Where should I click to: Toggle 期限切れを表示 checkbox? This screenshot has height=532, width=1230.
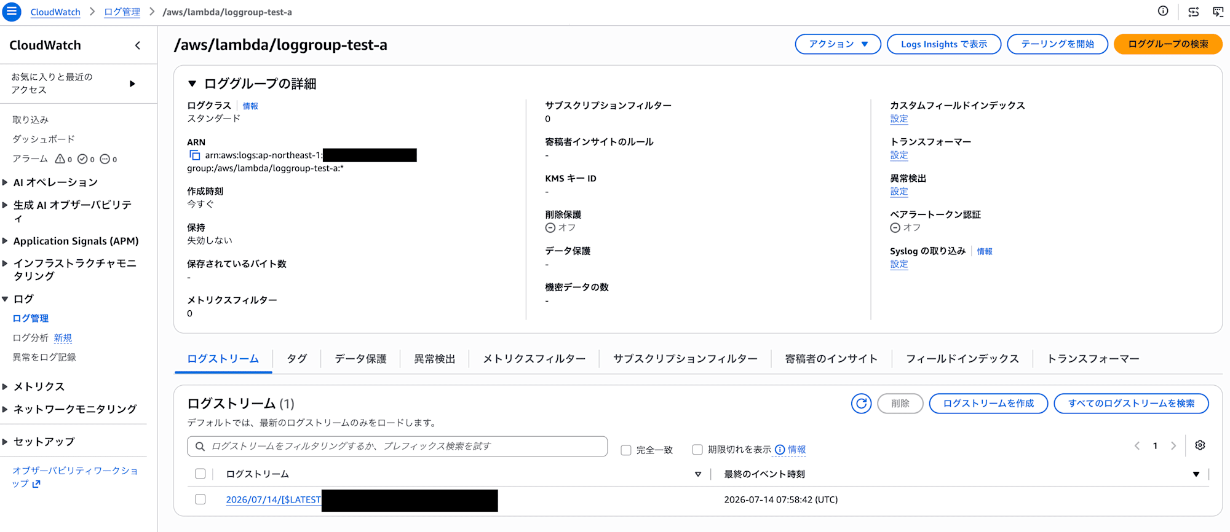coord(697,450)
